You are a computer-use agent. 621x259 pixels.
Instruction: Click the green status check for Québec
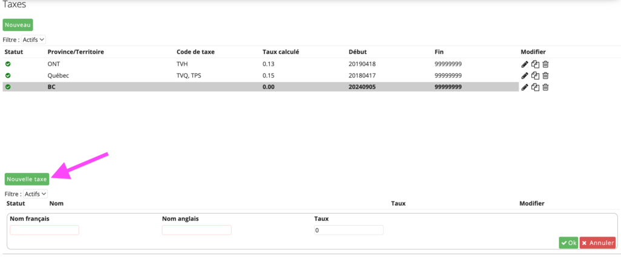tap(8, 75)
